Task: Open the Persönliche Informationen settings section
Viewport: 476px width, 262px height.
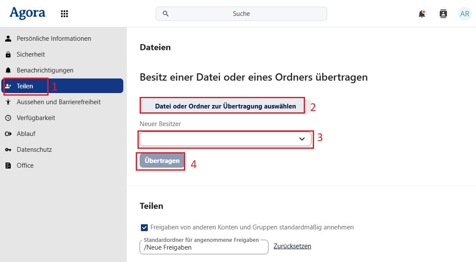Action: coord(54,39)
